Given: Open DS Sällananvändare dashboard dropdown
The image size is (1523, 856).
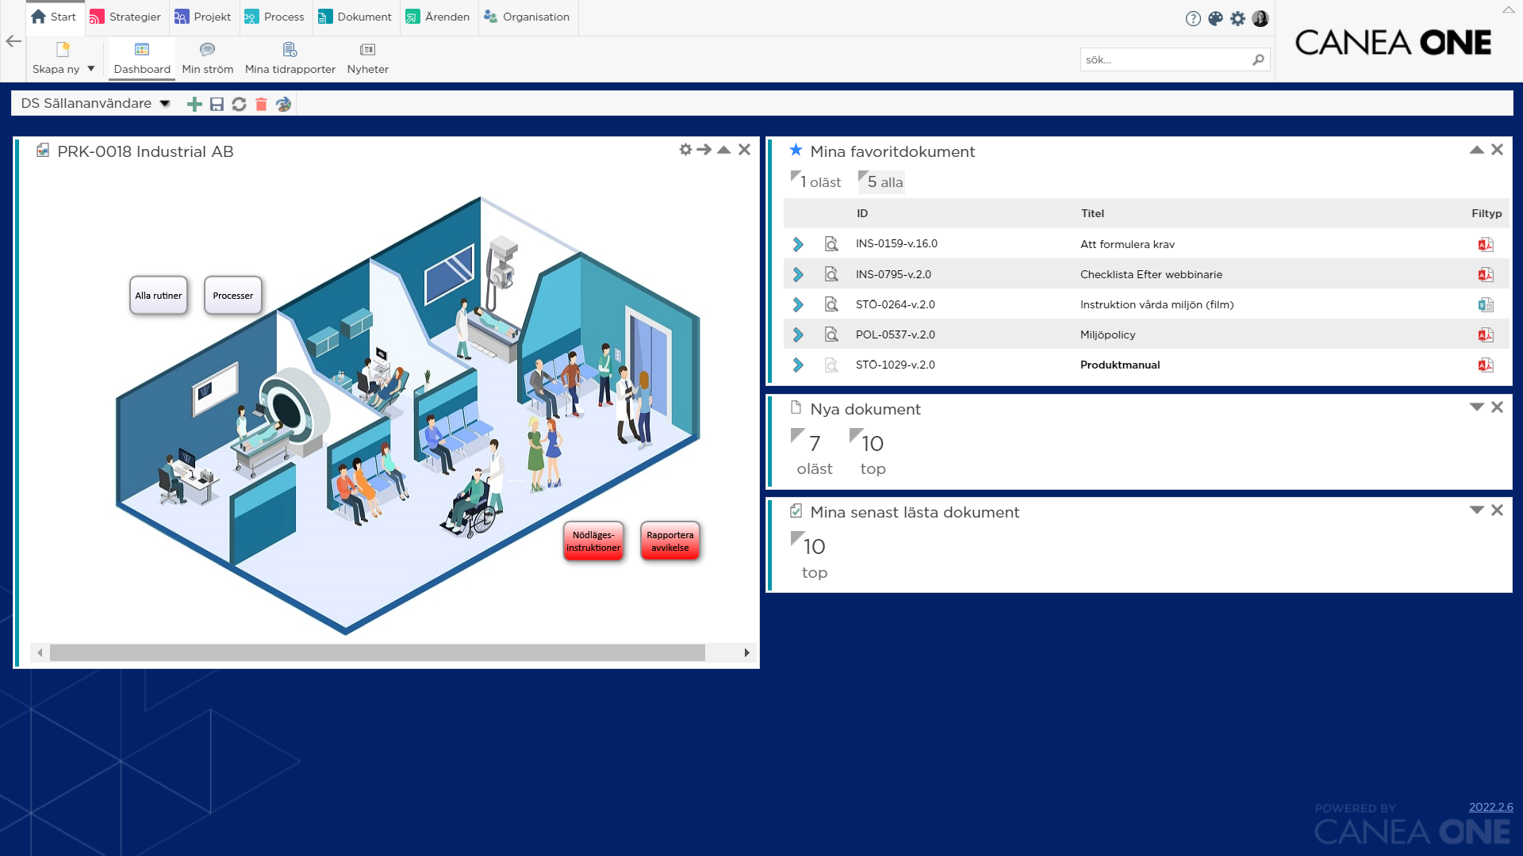Looking at the screenshot, I should pyautogui.click(x=164, y=104).
